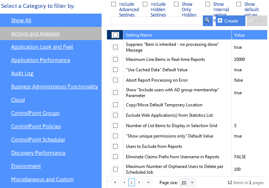Select ControlPoint Scheduler category
The width and height of the screenshot is (269, 188).
click(x=38, y=140)
